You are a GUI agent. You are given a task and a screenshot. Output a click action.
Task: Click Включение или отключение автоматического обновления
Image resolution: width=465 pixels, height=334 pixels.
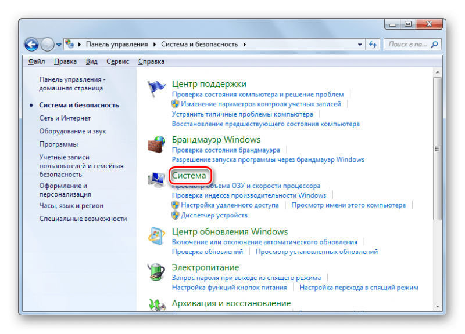[264, 242]
